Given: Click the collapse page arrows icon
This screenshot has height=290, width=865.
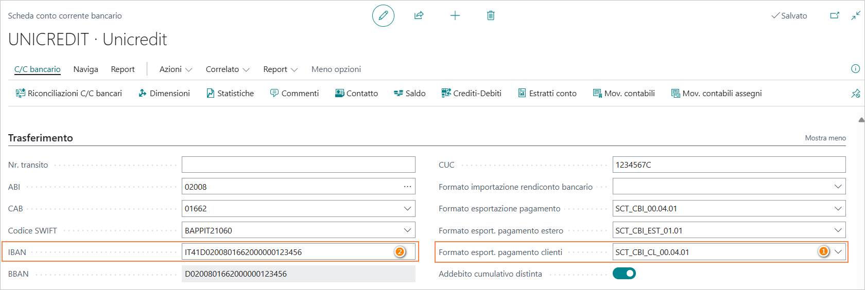Looking at the screenshot, I should coord(856,16).
